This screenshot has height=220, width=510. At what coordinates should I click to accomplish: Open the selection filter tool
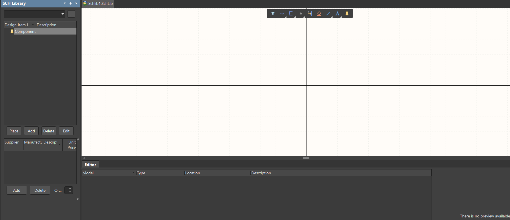(273, 13)
